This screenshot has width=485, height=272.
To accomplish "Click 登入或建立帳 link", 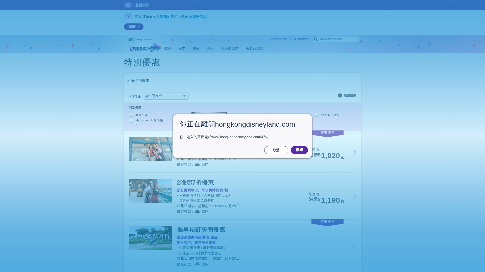I will [279, 39].
